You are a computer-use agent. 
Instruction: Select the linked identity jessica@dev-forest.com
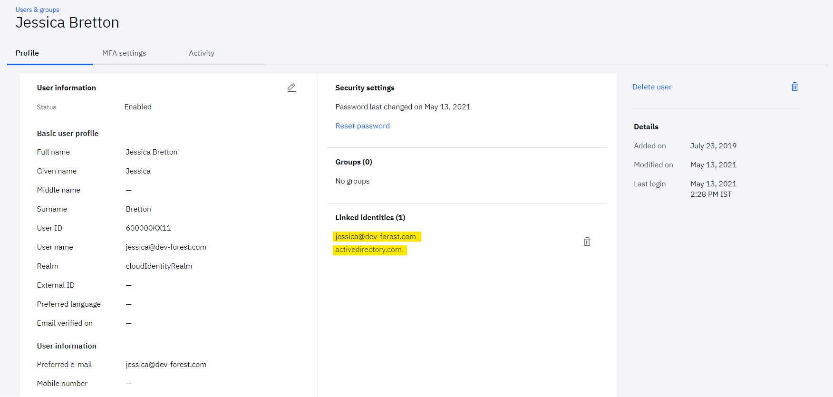point(376,237)
